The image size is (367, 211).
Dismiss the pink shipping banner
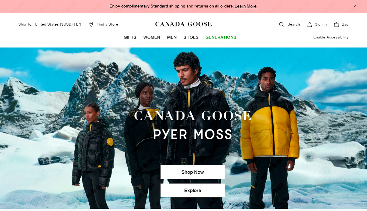click(x=355, y=6)
